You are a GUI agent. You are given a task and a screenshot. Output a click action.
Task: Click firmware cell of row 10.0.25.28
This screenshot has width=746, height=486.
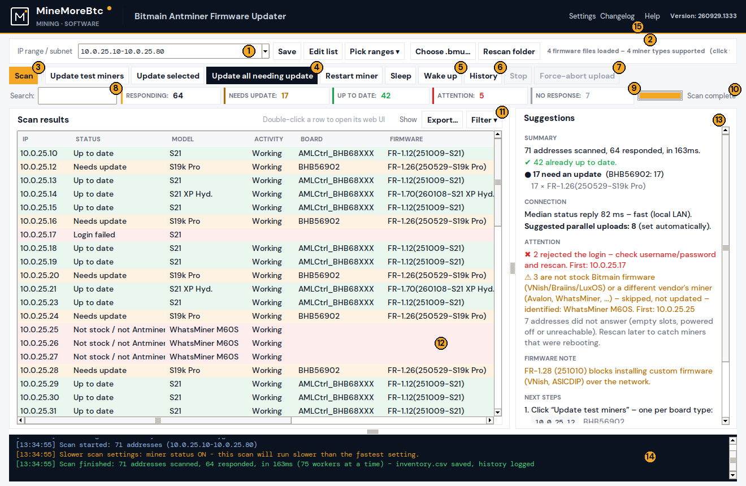coord(437,370)
